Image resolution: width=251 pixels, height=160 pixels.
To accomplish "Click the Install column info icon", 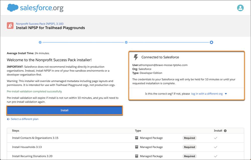I will 225,131.
